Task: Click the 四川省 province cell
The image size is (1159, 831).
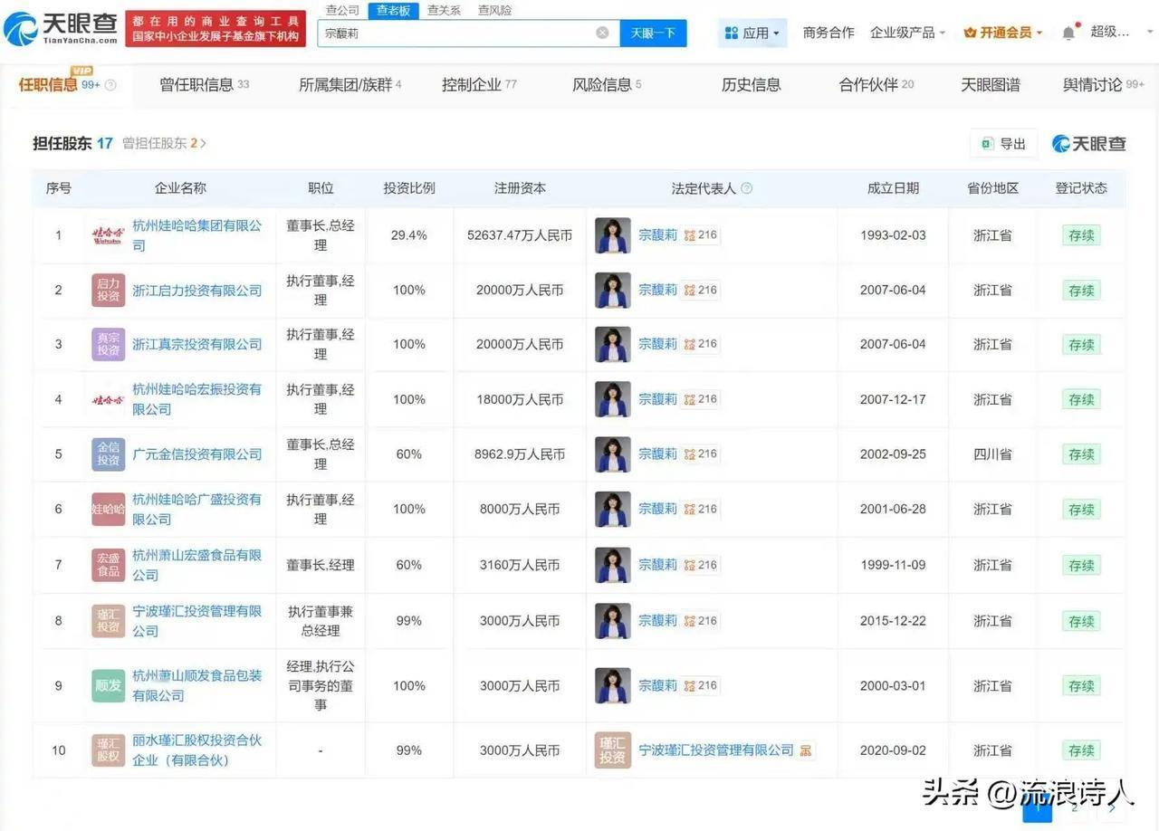Action: 992,454
